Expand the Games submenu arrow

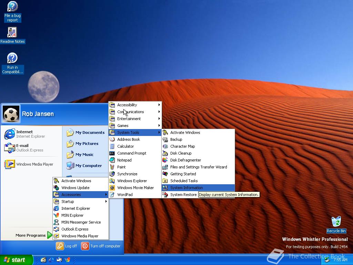coord(159,126)
